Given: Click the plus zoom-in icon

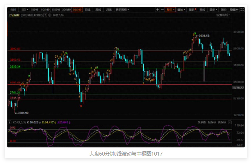Looking at the screenshot, I should (157, 9).
